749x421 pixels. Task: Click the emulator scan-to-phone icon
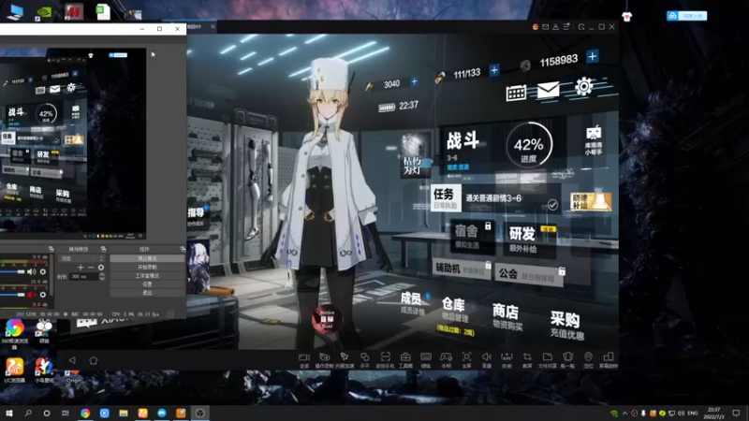point(385,359)
